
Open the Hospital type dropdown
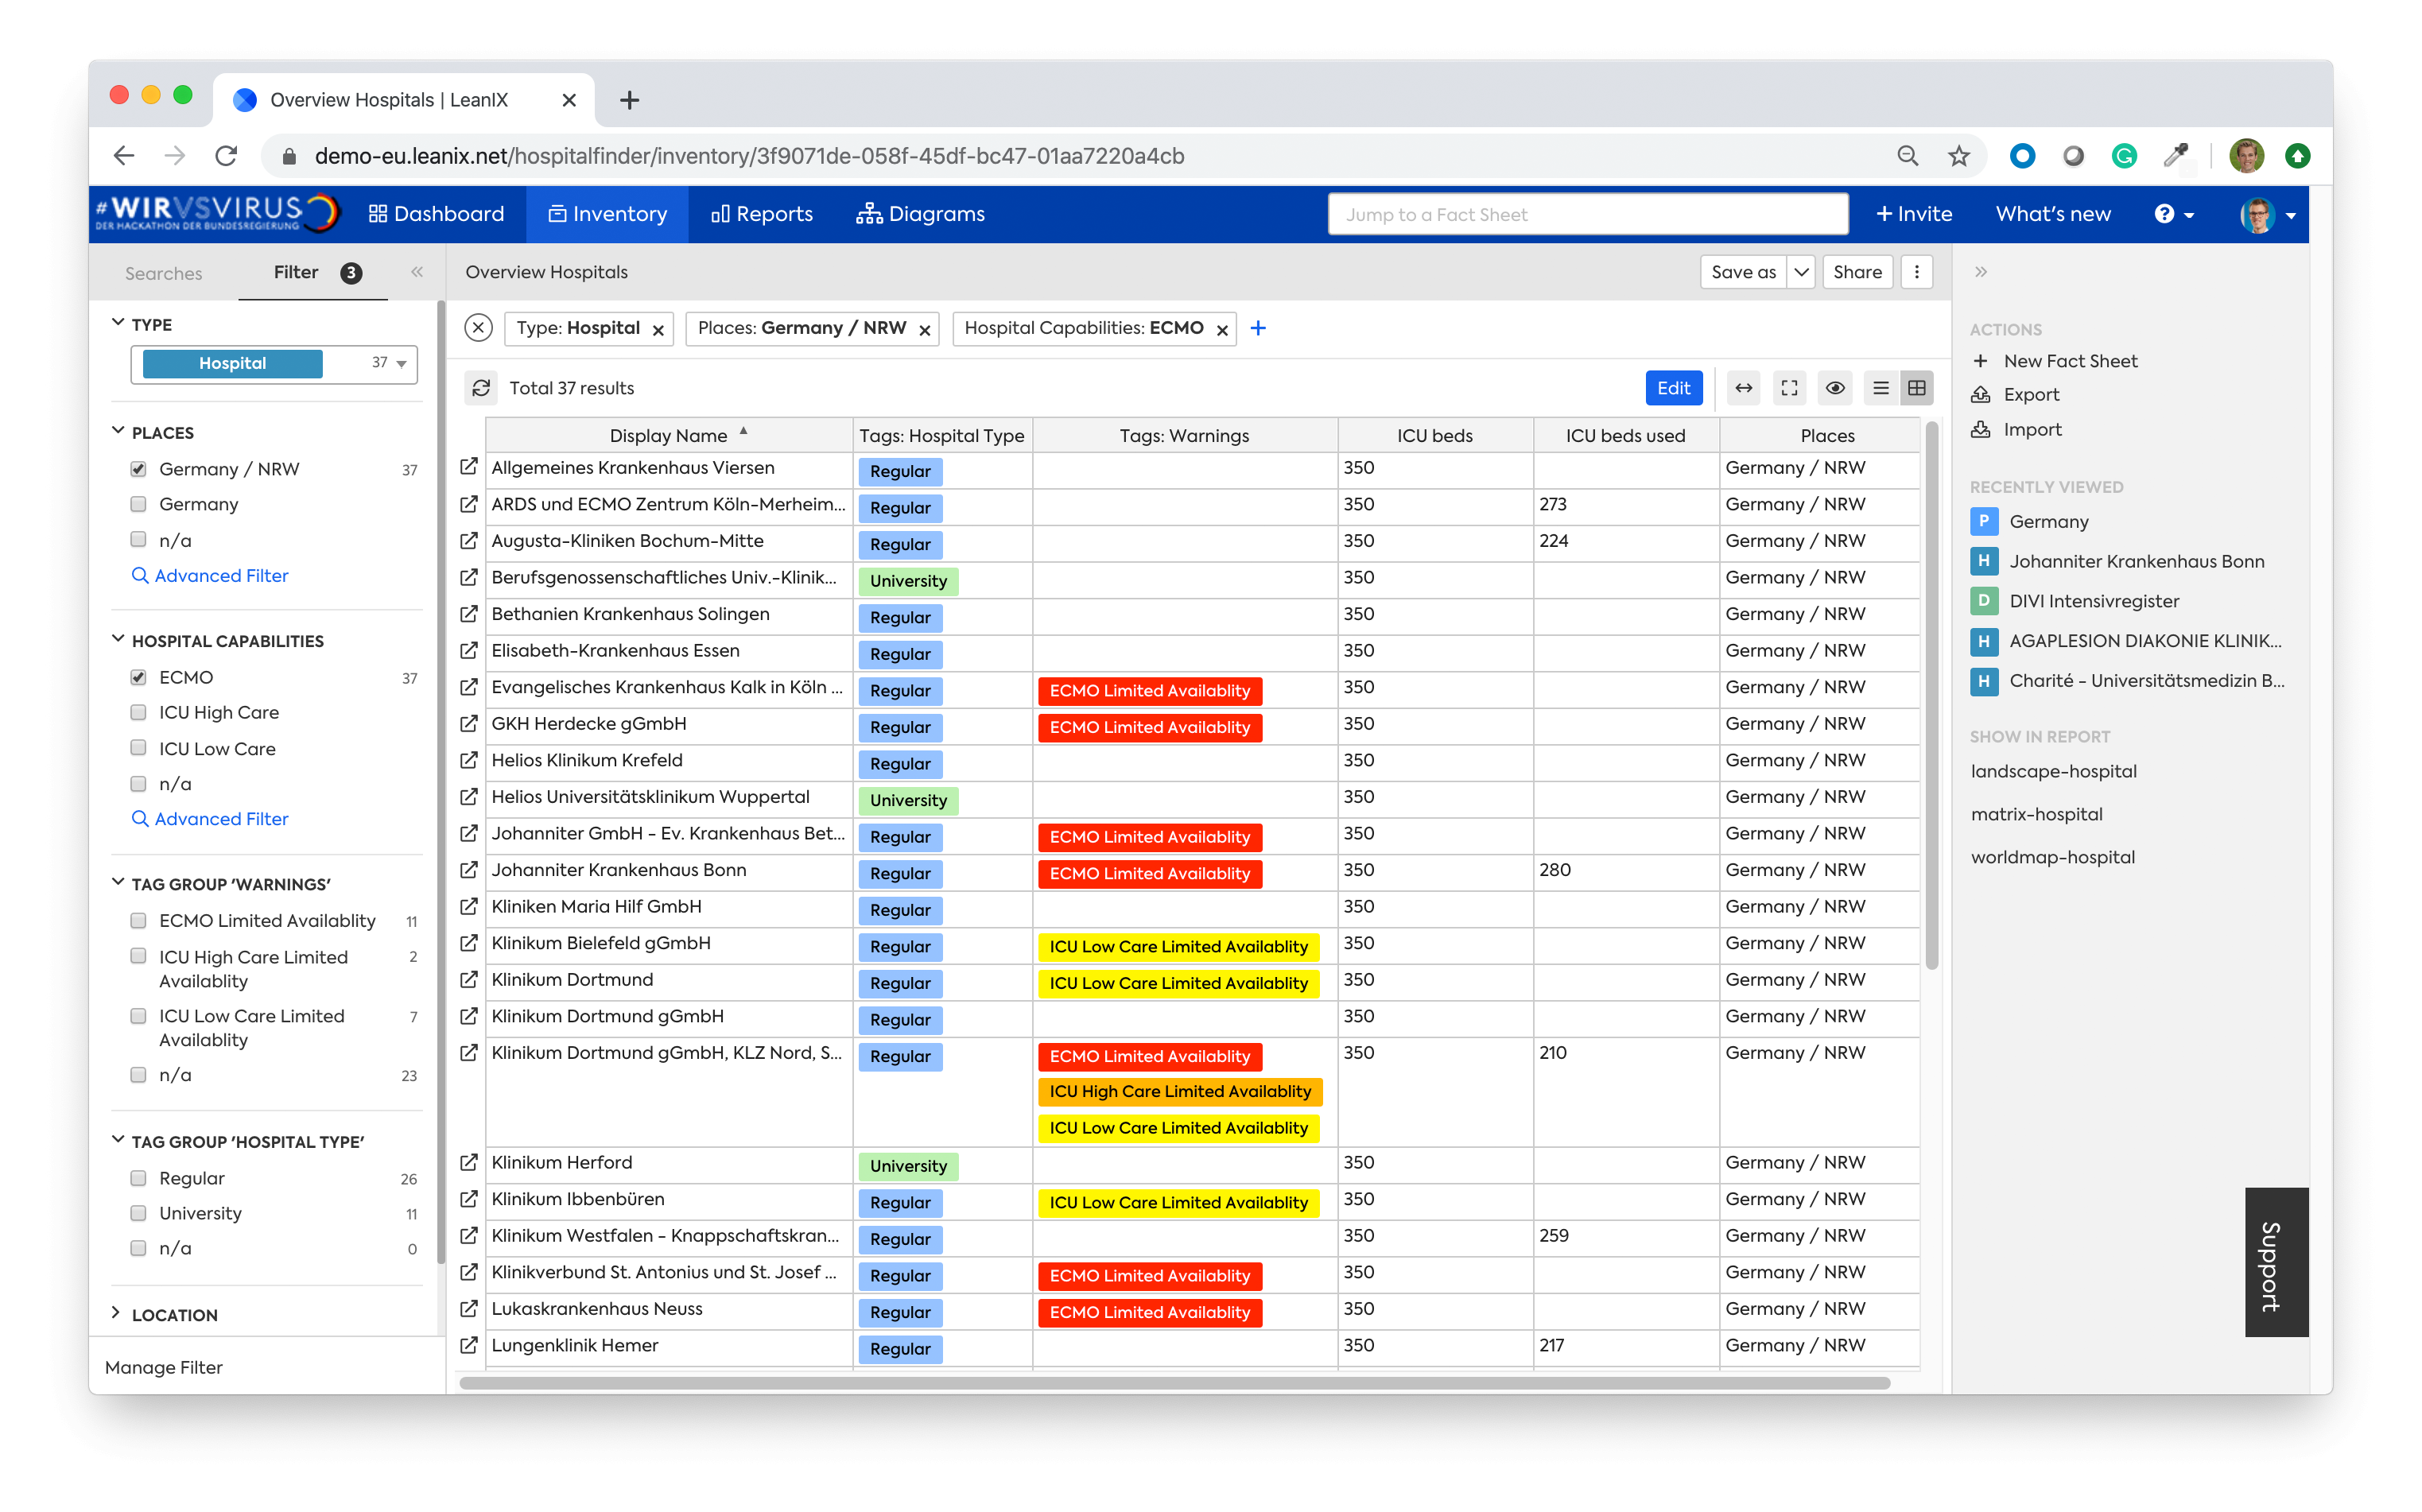(401, 364)
